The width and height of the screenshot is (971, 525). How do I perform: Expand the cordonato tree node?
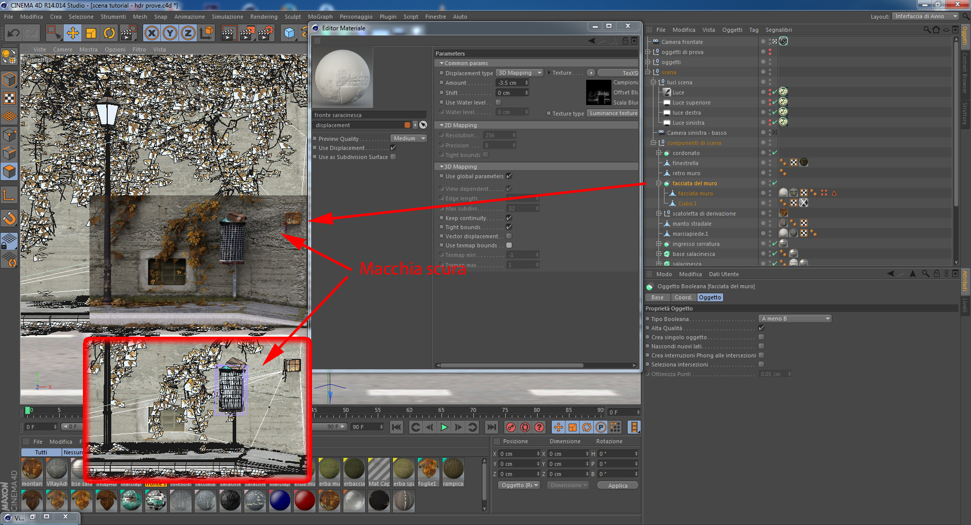coord(659,153)
